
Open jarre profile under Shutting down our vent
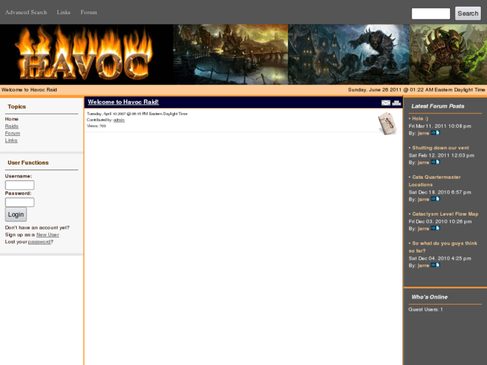coord(423,163)
